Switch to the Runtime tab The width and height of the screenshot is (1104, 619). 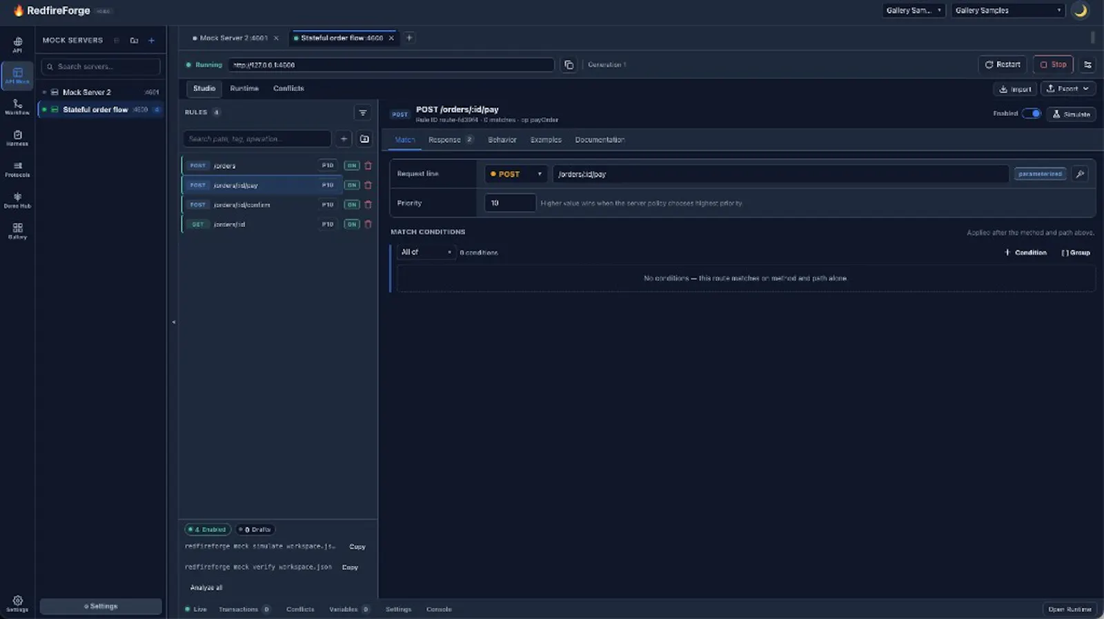244,88
